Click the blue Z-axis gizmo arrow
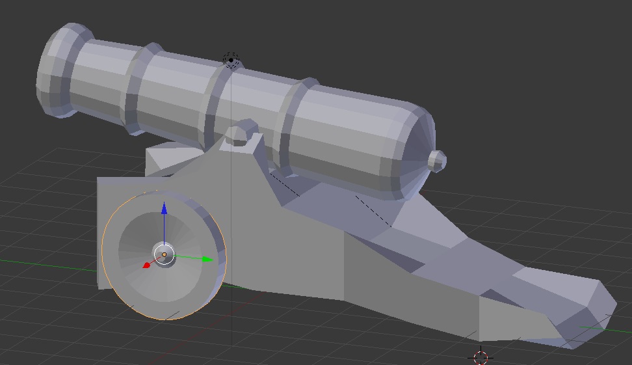 click(x=164, y=210)
